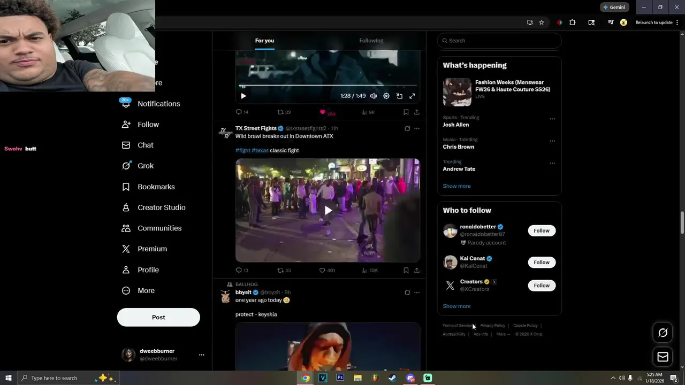Open Josh Allen trend options
Viewport: 685px width, 385px height.
(552, 119)
